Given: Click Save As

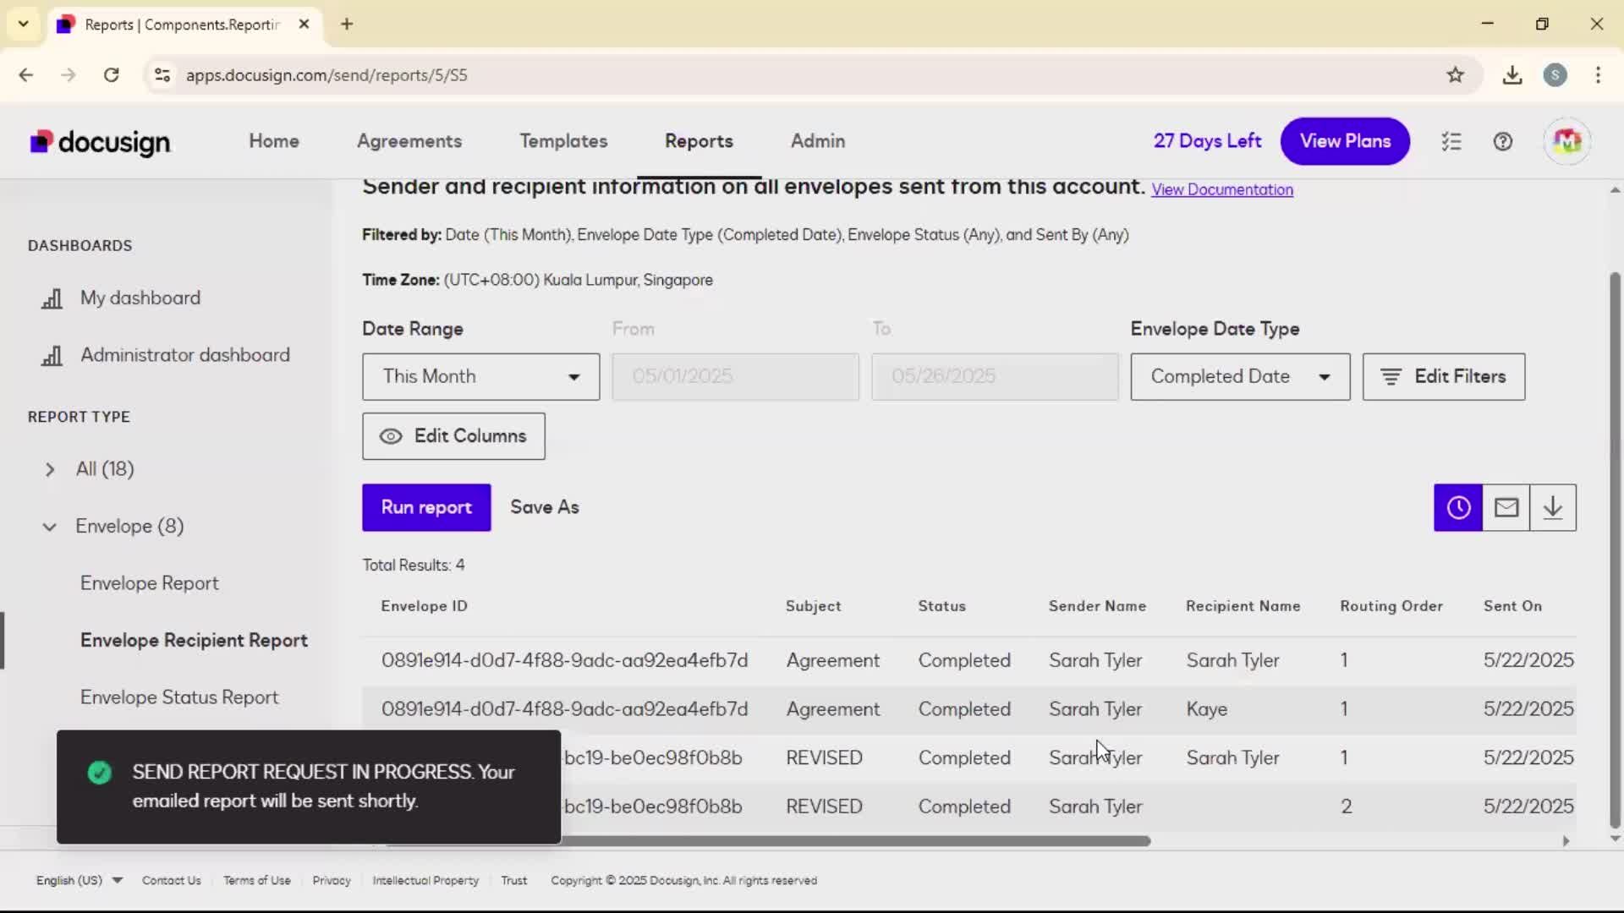Looking at the screenshot, I should pos(545,507).
